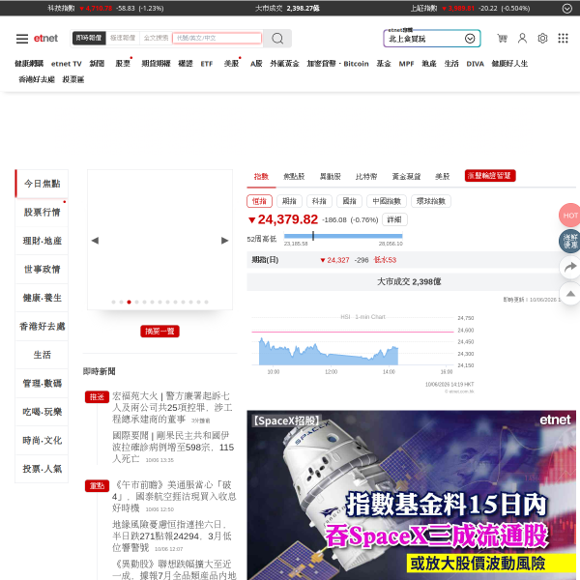Open the shopping cart icon

click(x=502, y=38)
